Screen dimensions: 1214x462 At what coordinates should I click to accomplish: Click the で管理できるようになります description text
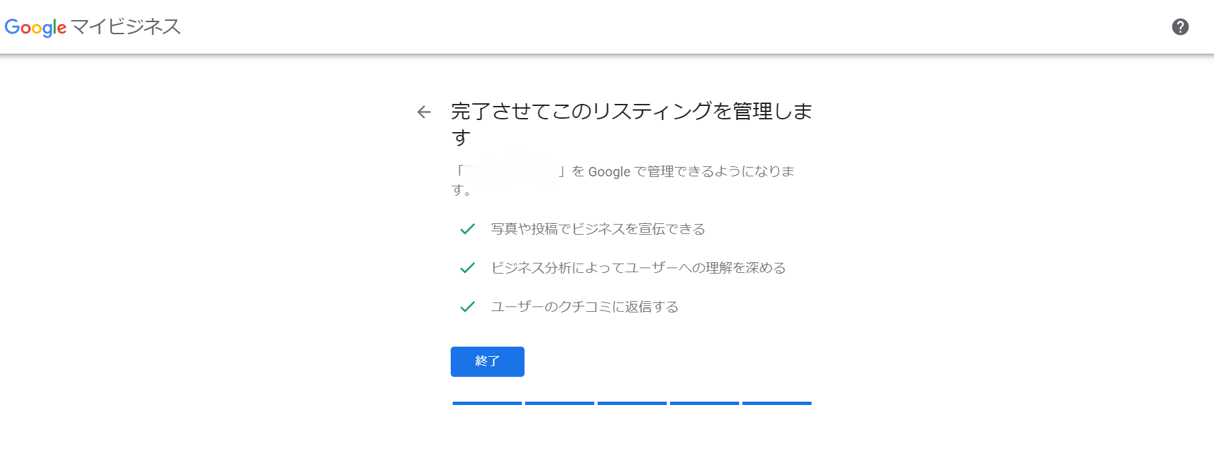(x=714, y=172)
